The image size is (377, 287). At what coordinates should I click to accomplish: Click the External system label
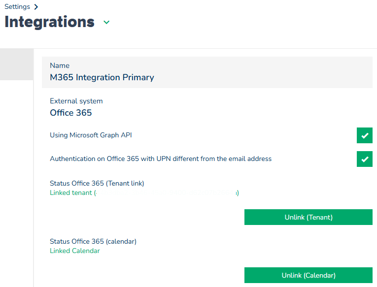[76, 101]
